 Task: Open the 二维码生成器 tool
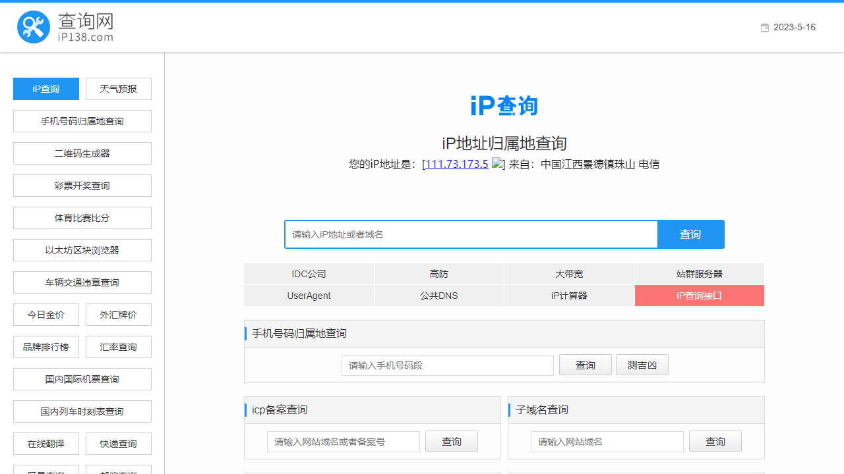pos(82,153)
